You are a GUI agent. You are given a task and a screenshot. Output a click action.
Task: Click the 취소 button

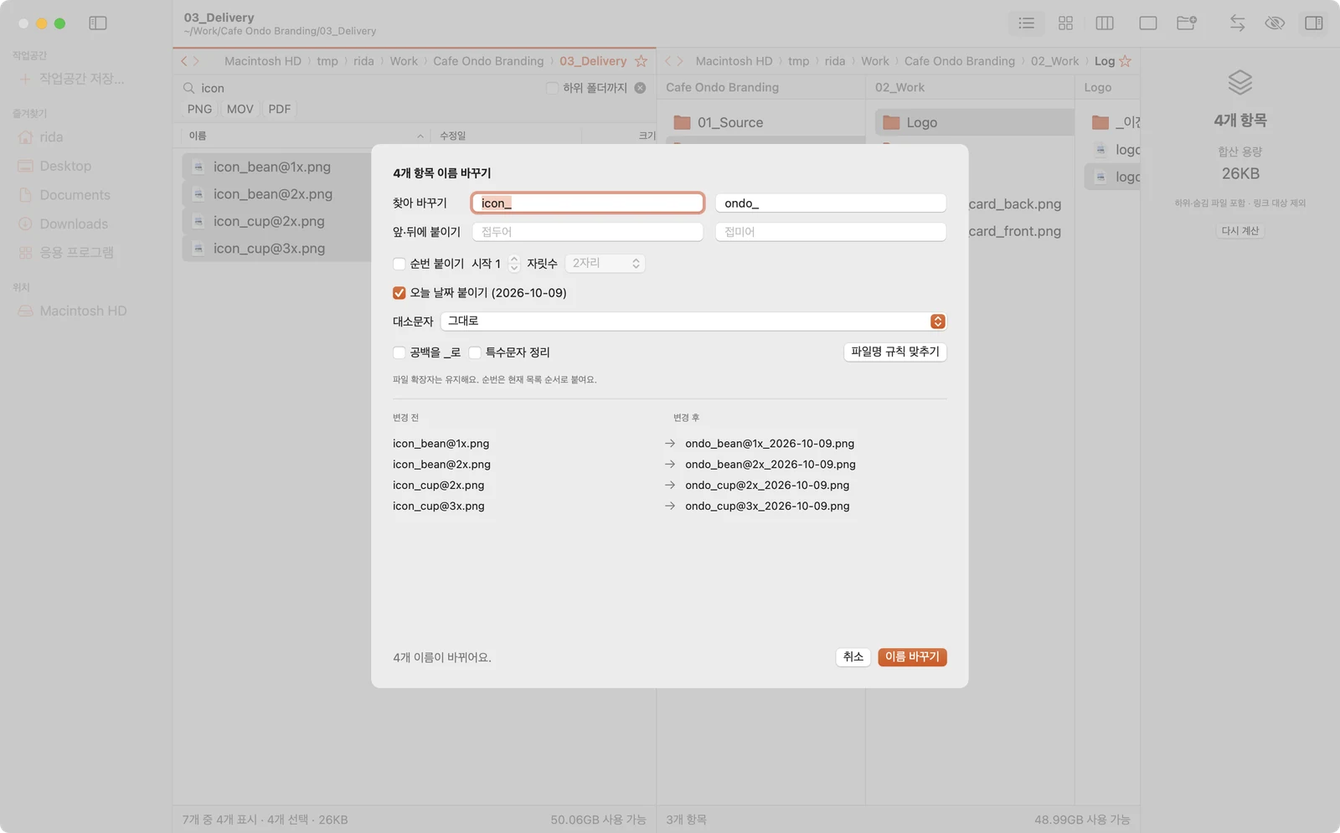point(853,657)
